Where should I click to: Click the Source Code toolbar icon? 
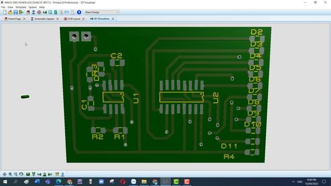click(67, 12)
